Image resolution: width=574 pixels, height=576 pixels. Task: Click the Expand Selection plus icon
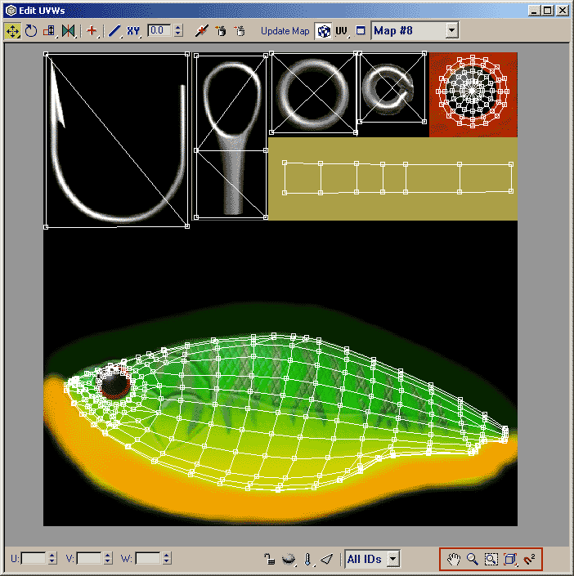(x=92, y=31)
